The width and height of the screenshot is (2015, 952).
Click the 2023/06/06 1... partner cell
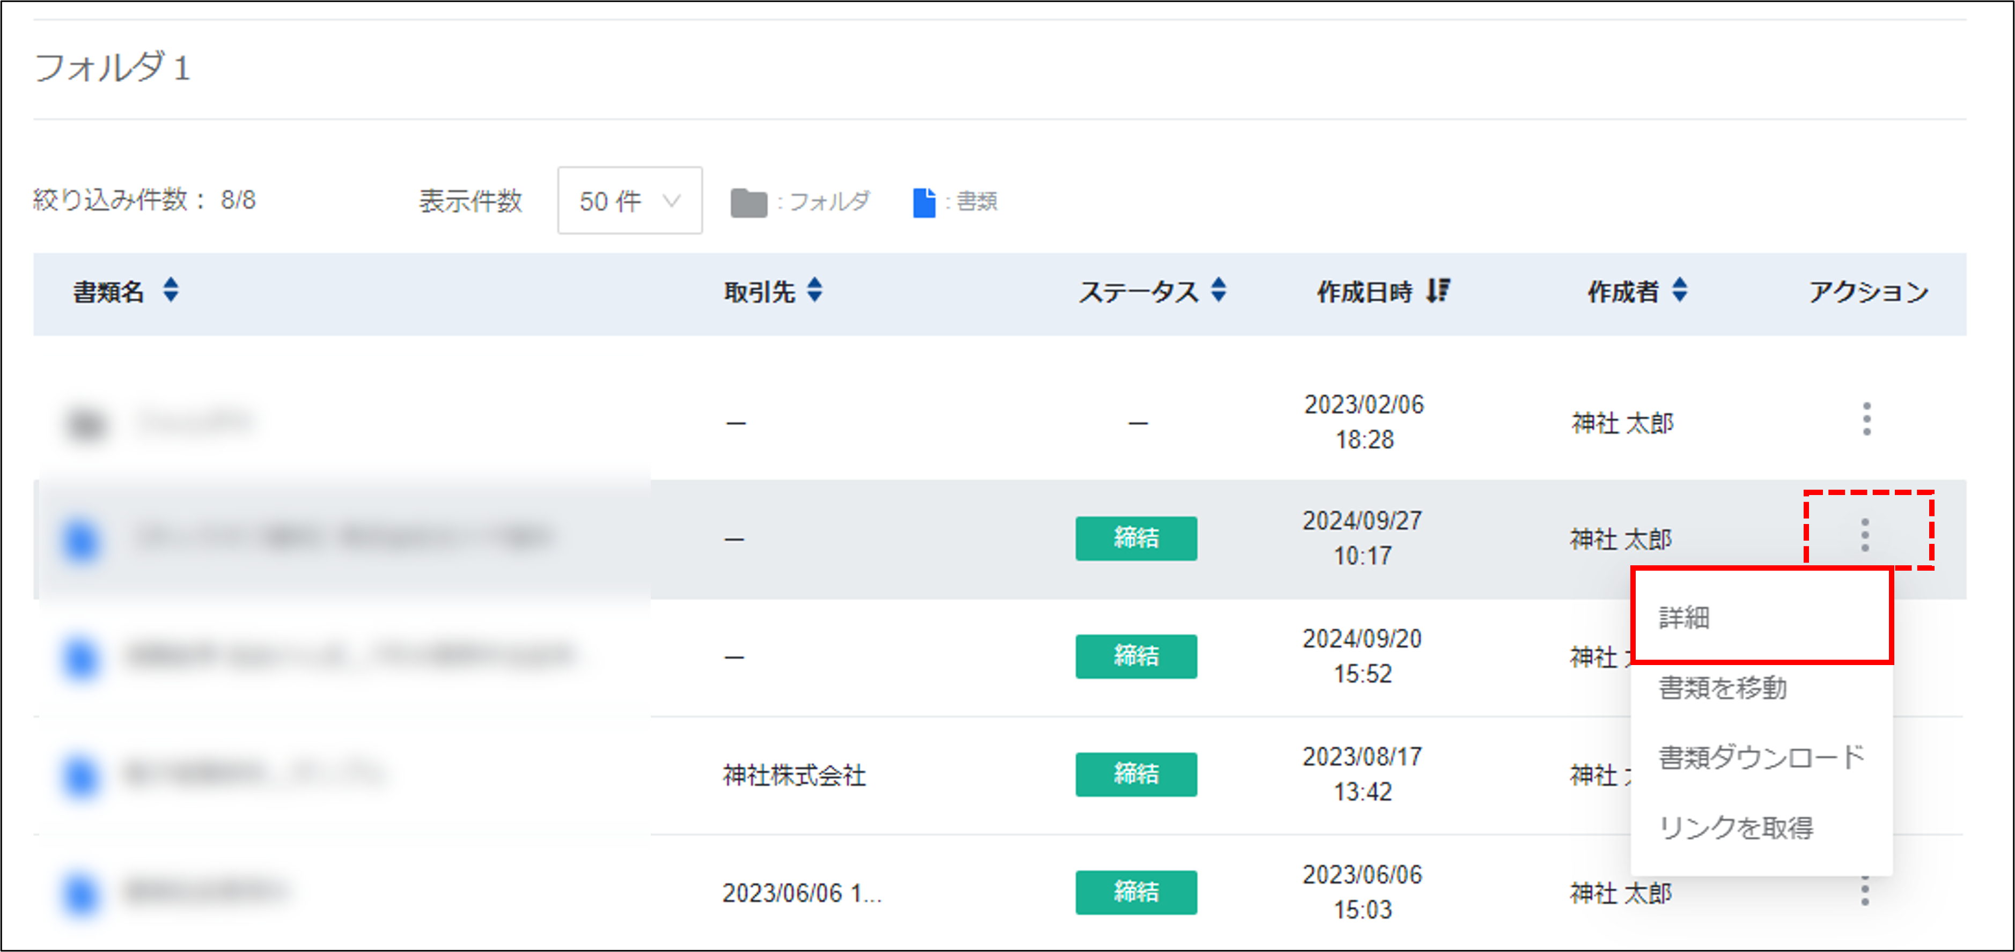pyautogui.click(x=802, y=892)
